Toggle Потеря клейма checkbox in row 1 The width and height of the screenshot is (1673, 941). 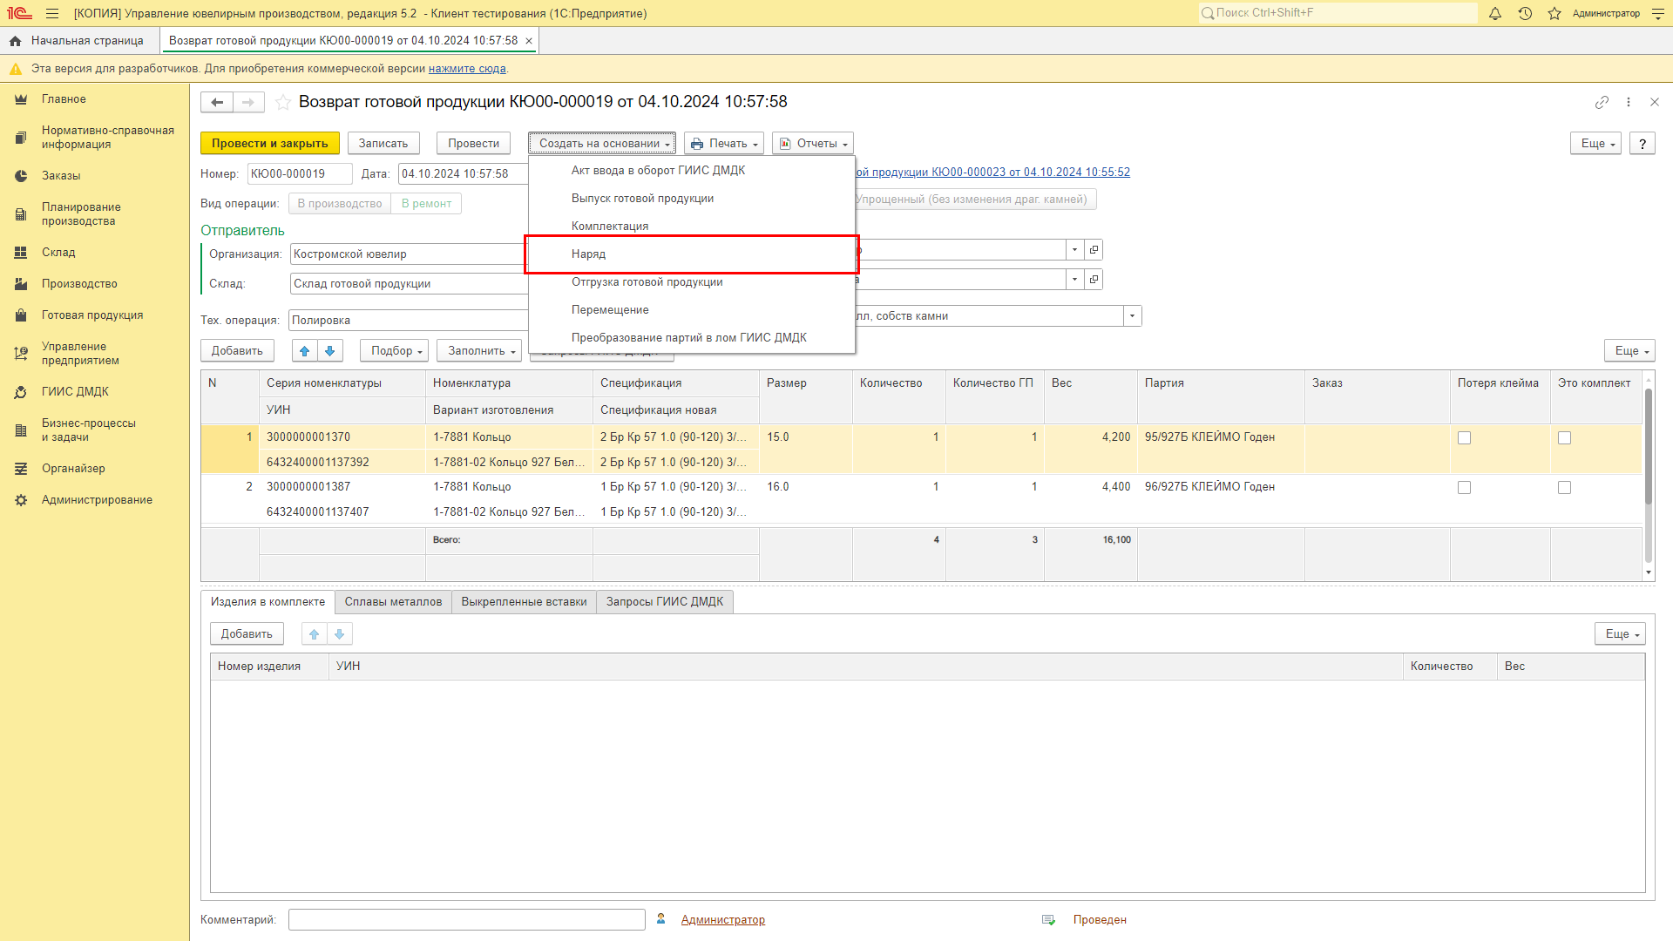(1464, 437)
